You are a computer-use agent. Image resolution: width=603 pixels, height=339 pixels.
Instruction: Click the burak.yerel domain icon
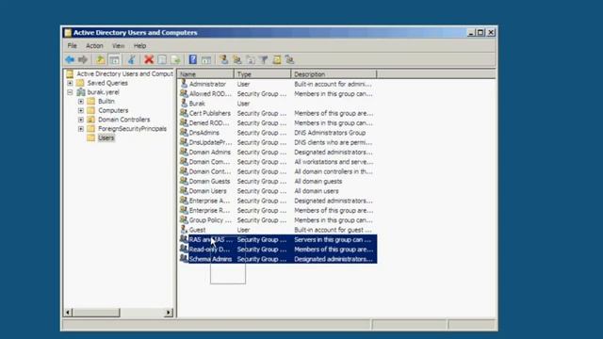coord(81,92)
